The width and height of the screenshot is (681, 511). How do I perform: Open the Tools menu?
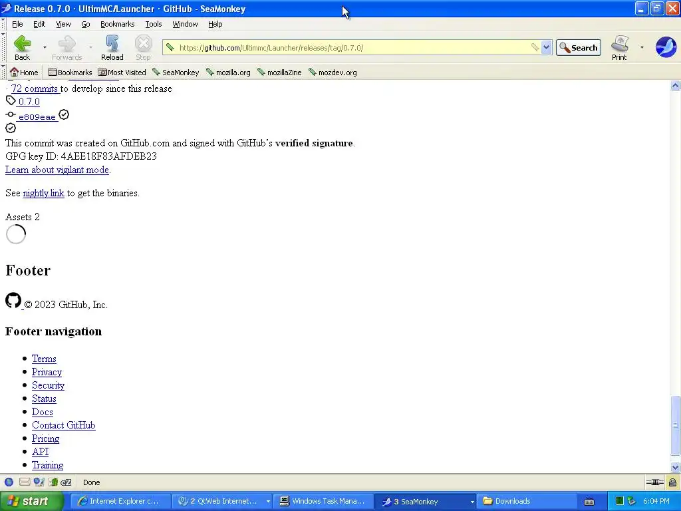154,24
